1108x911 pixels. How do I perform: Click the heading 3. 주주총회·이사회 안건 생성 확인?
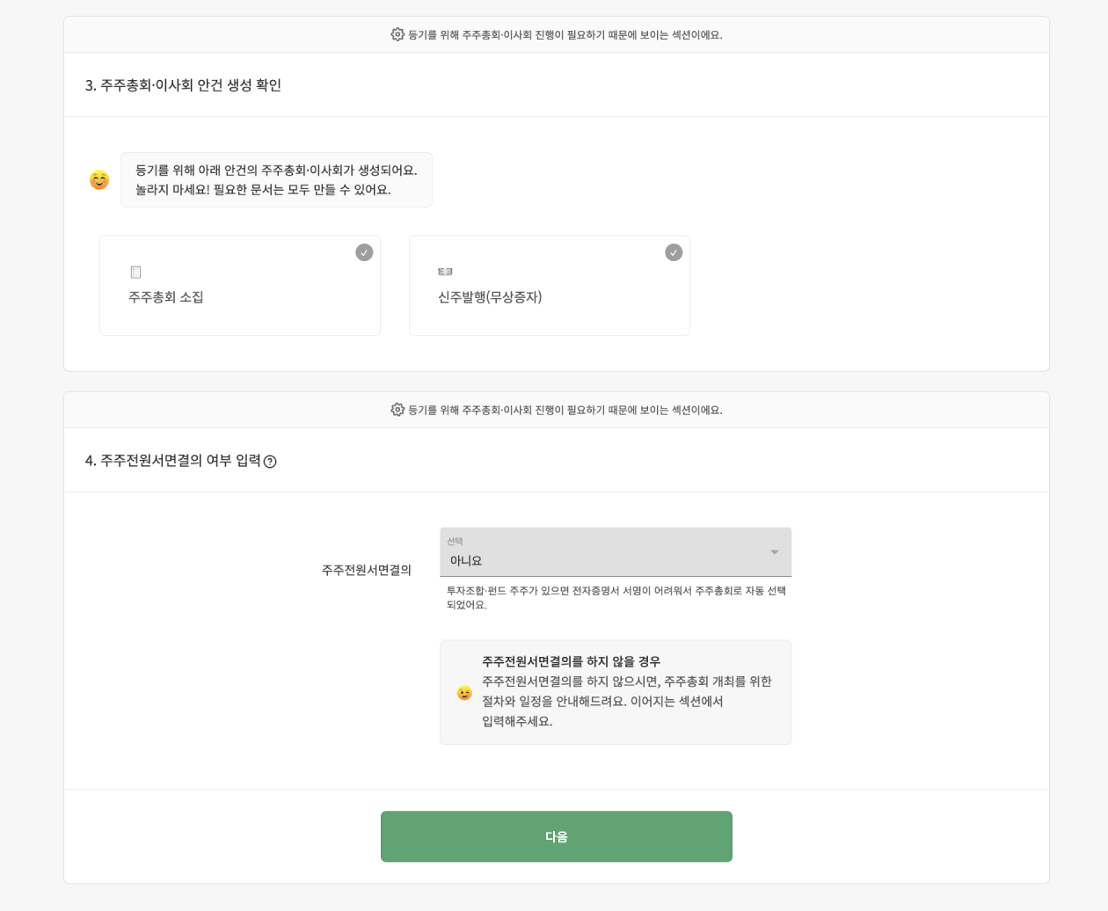pyautogui.click(x=183, y=85)
